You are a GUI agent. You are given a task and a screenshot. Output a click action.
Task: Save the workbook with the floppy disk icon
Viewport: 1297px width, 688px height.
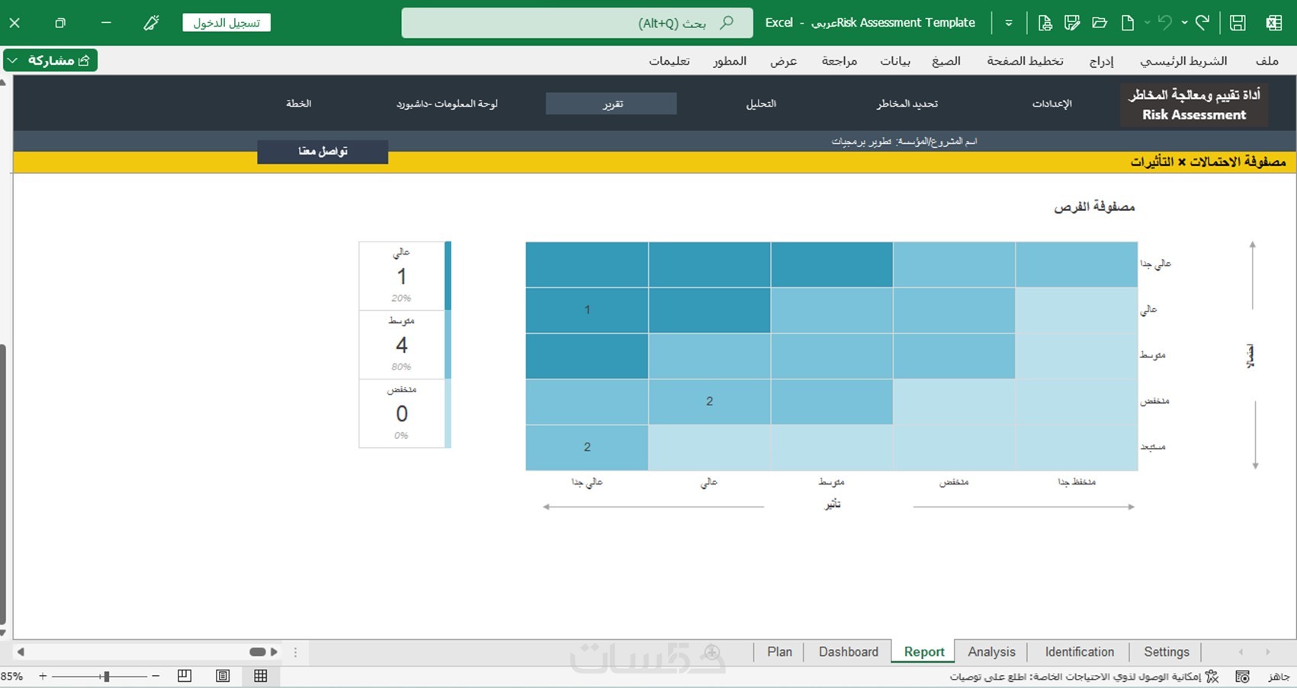coord(1238,23)
